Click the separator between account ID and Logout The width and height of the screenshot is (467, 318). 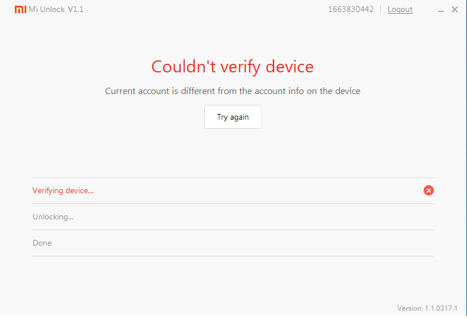click(381, 10)
